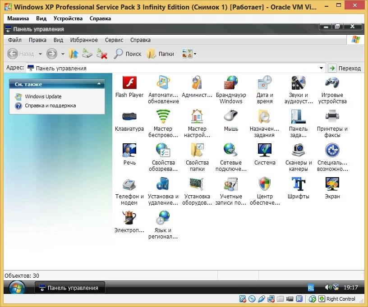Open the Речь icon
368x307 pixels.
[129, 150]
